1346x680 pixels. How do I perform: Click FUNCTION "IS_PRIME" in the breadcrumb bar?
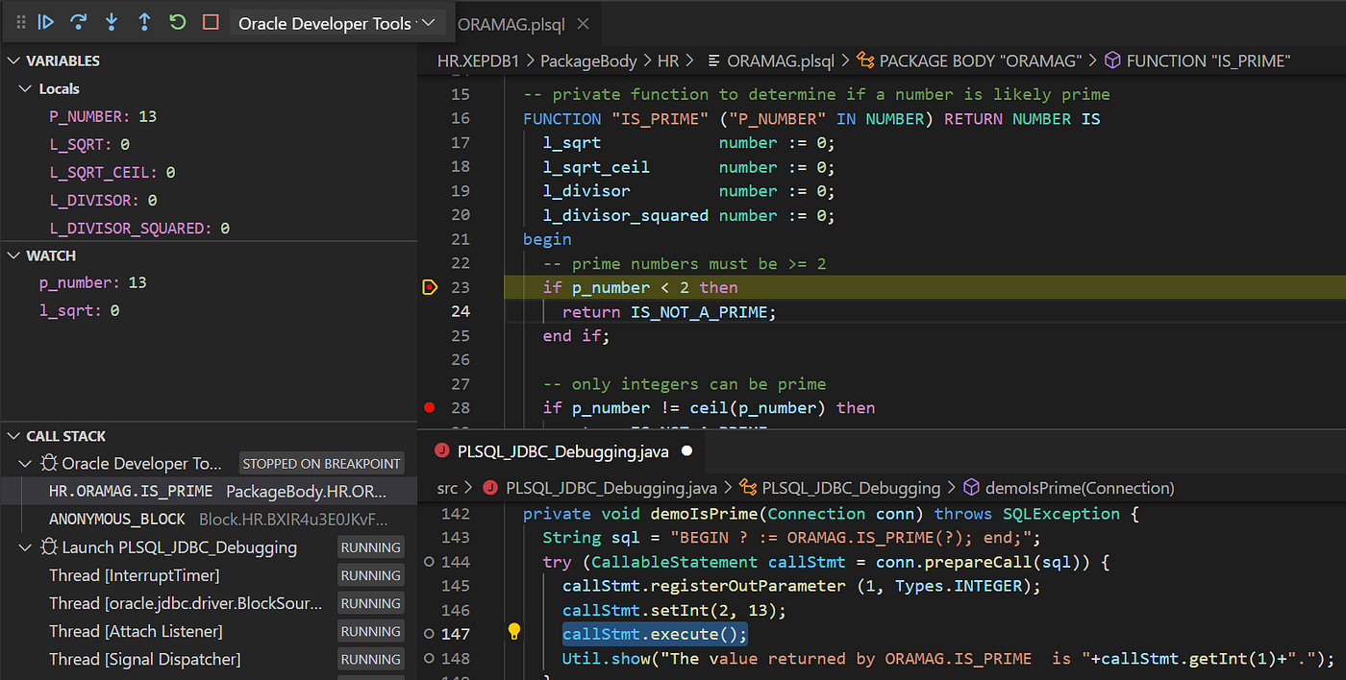pos(1207,60)
